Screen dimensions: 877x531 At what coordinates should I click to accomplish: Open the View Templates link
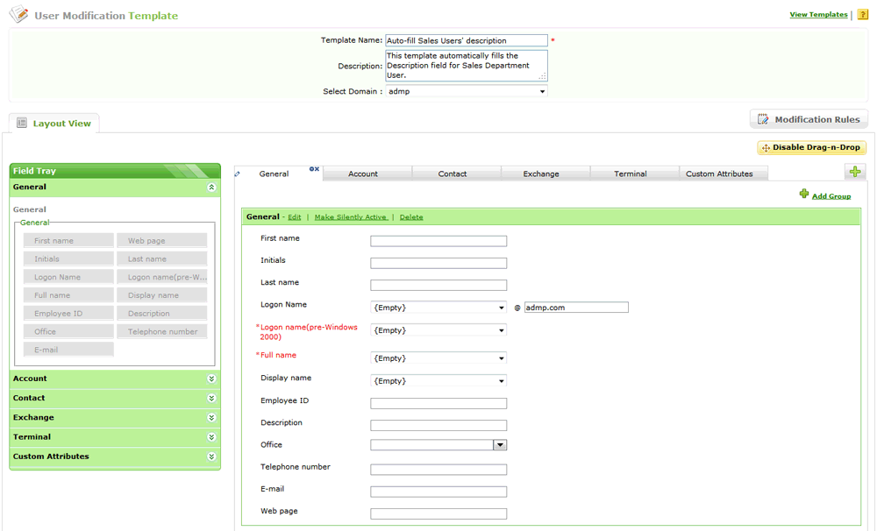[818, 15]
